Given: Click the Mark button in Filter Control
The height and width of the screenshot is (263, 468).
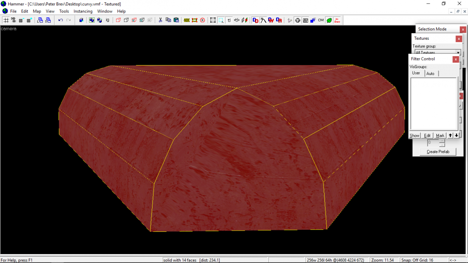Looking at the screenshot, I should click(440, 135).
